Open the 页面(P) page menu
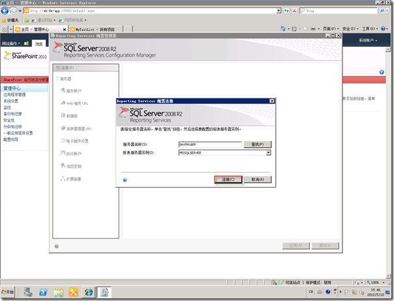Viewport: 394px width, 301px height. 331,29
